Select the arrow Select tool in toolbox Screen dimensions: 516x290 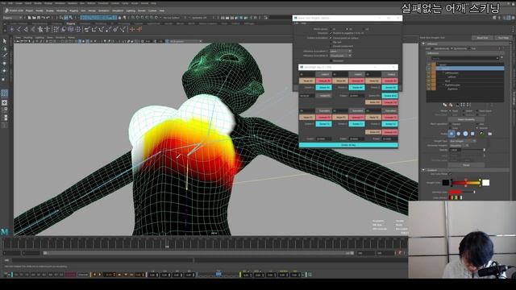coord(5,41)
